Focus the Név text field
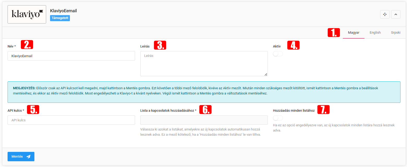The image size is (407, 167). (x=71, y=56)
